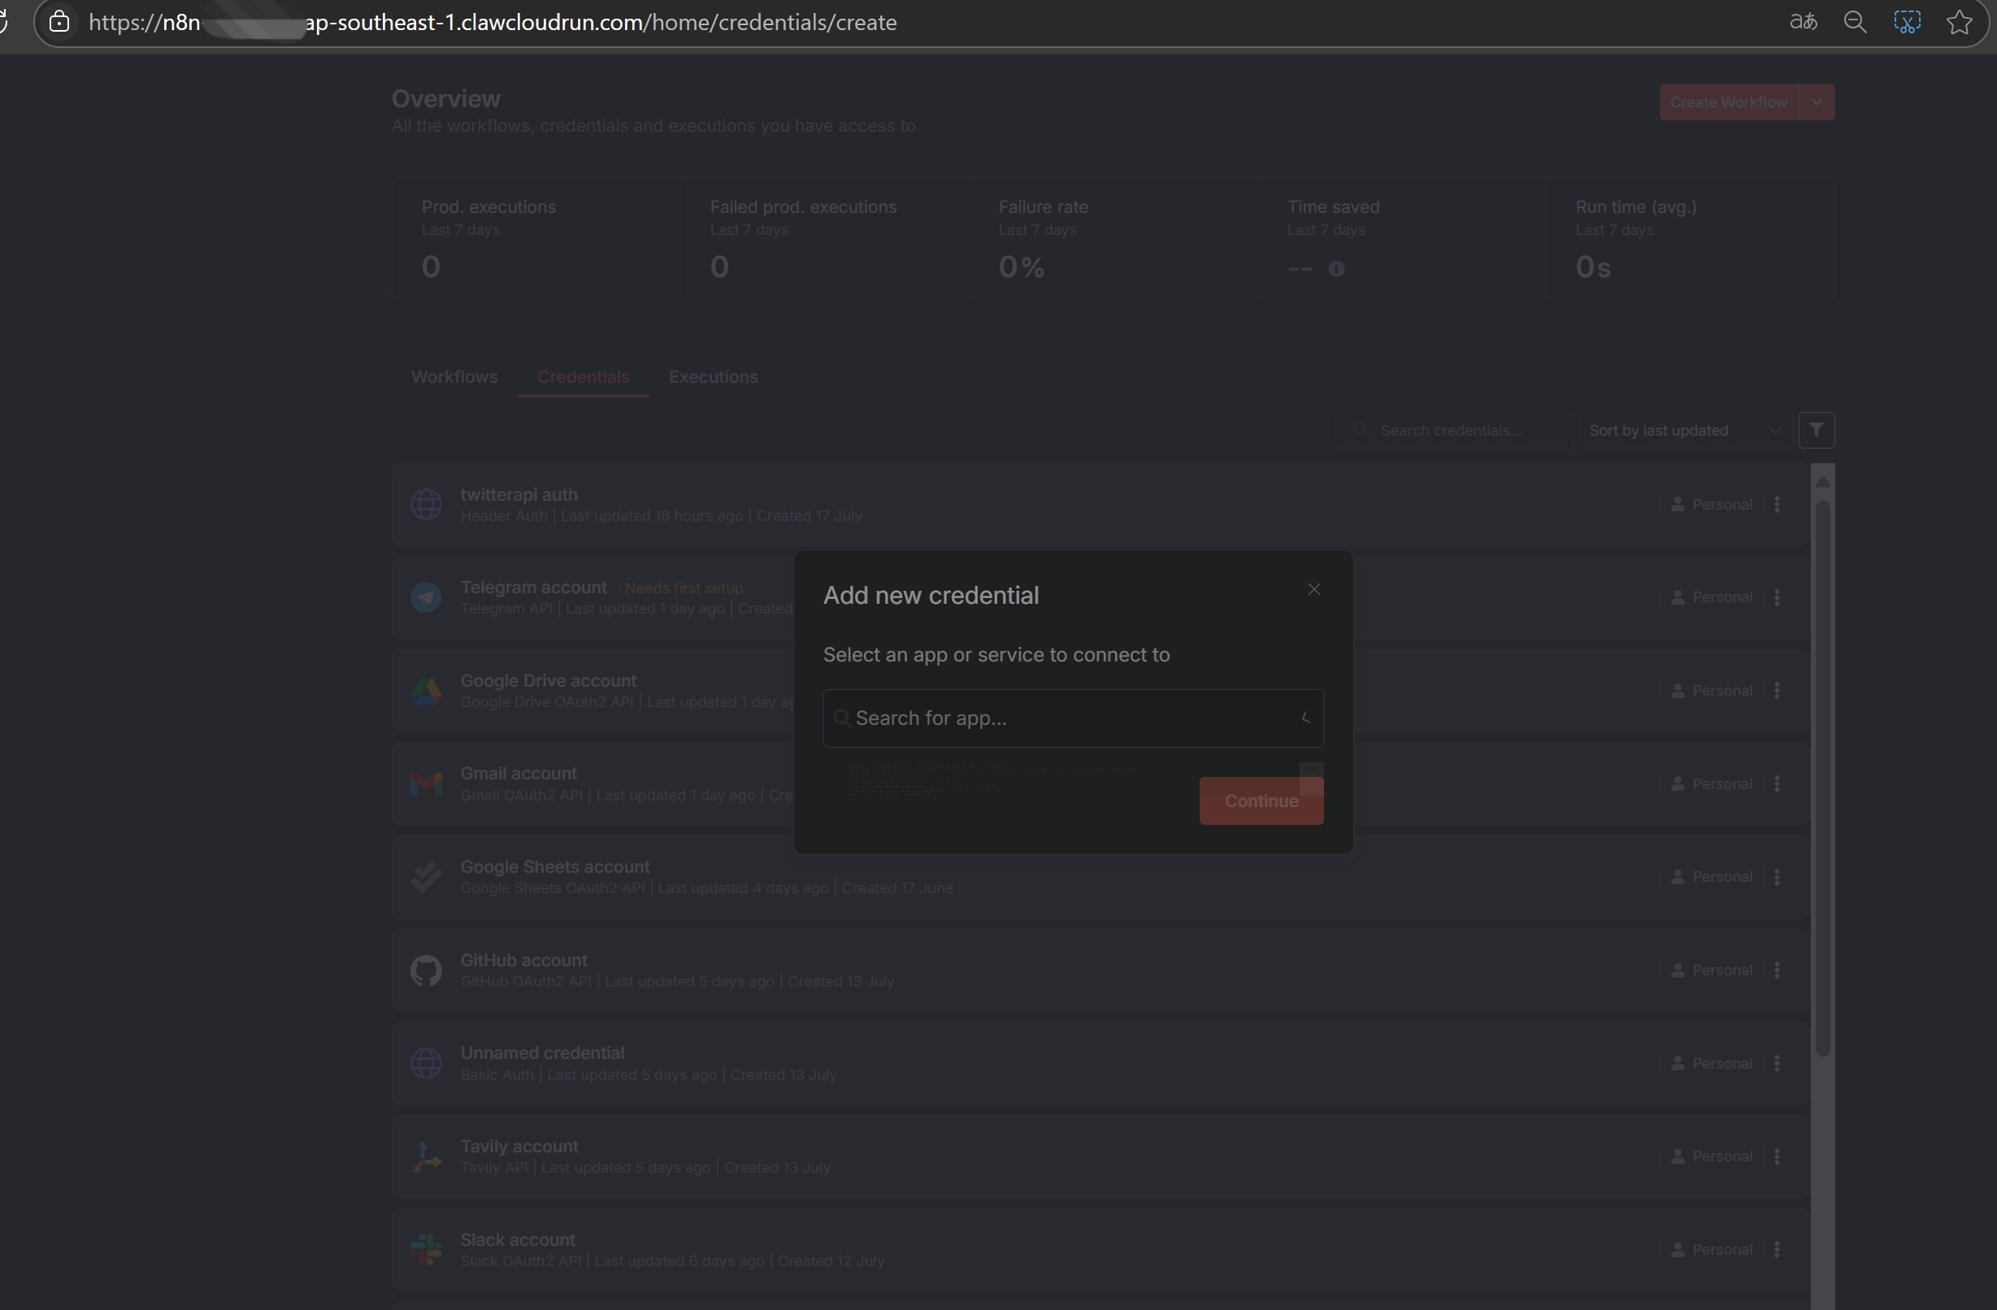Click the browser zoom magnifier icon

click(1855, 23)
